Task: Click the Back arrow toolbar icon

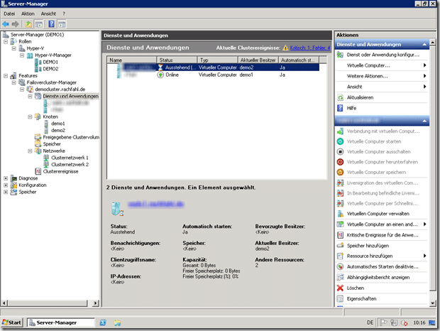Action: 6,24
